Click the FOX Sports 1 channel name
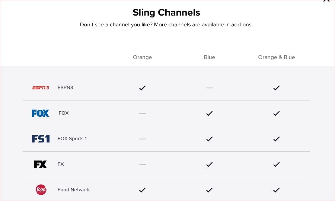This screenshot has width=335, height=201. [x=72, y=139]
